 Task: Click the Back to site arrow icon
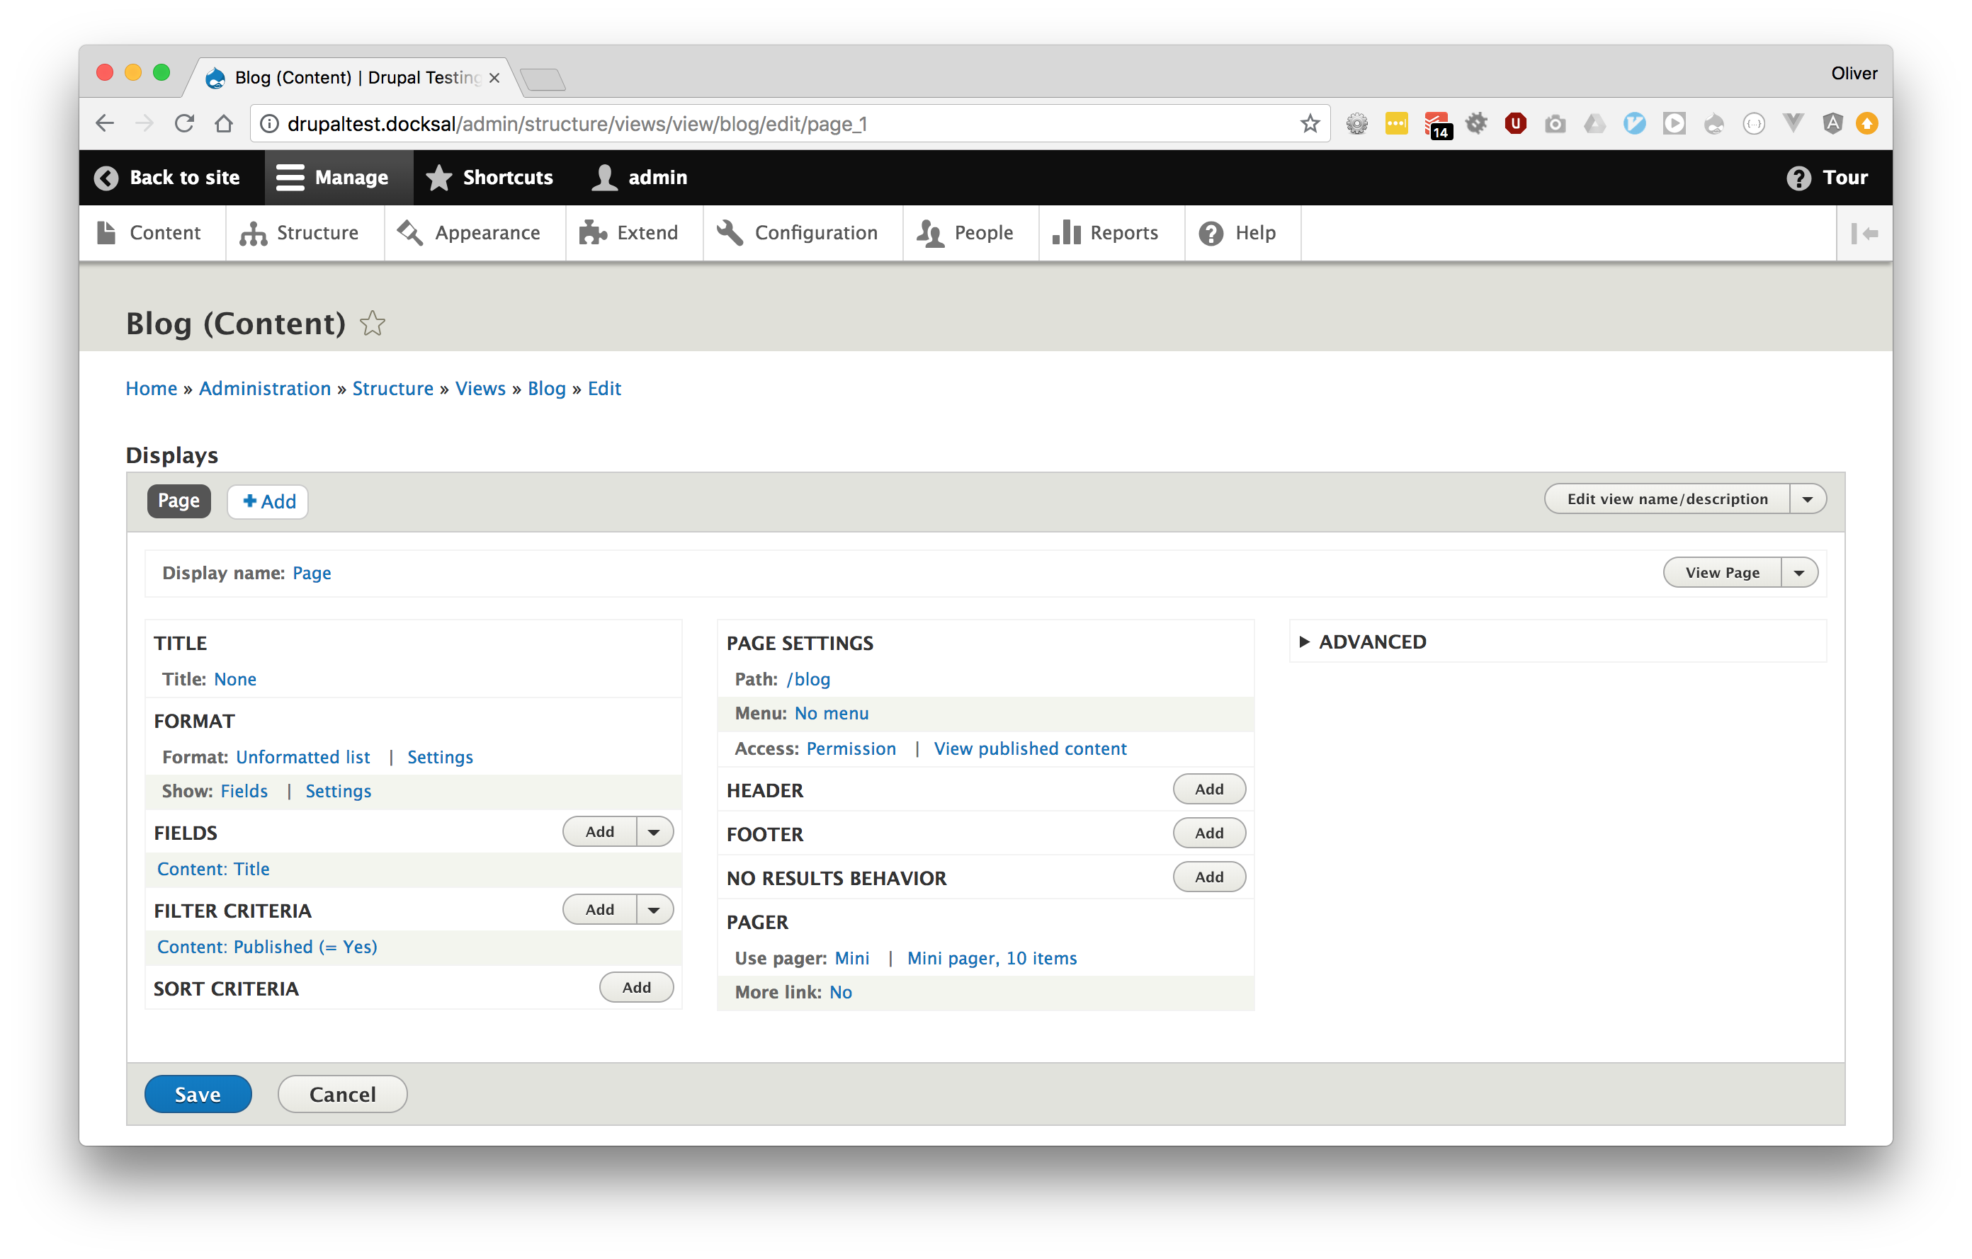click(x=106, y=178)
